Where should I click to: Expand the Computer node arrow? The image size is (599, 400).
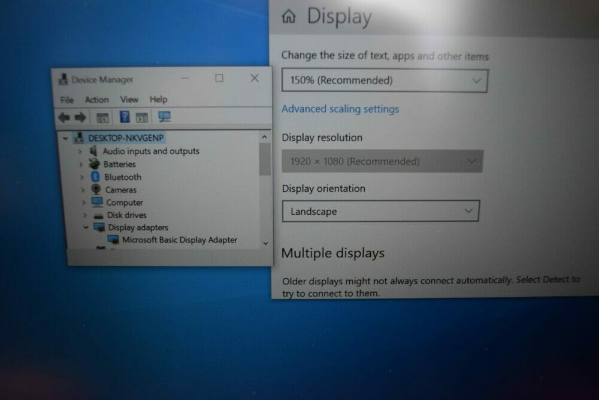pos(84,203)
